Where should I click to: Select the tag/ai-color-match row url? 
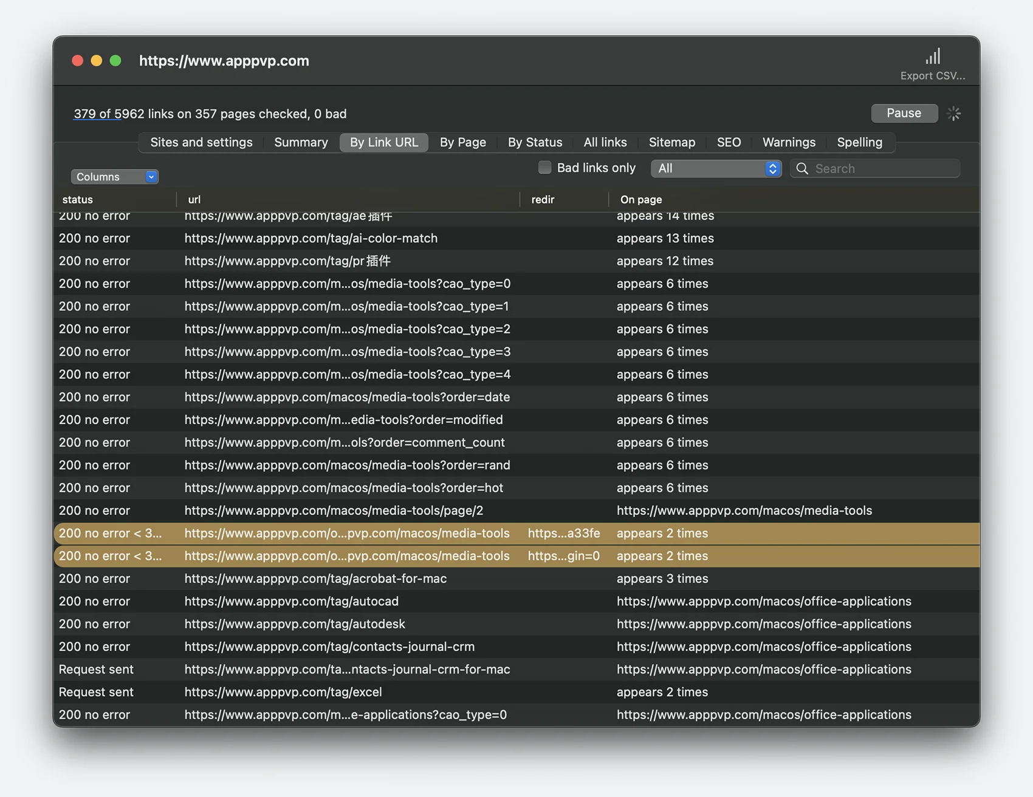(311, 238)
